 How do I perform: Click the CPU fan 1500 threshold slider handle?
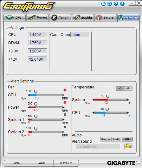36,92
